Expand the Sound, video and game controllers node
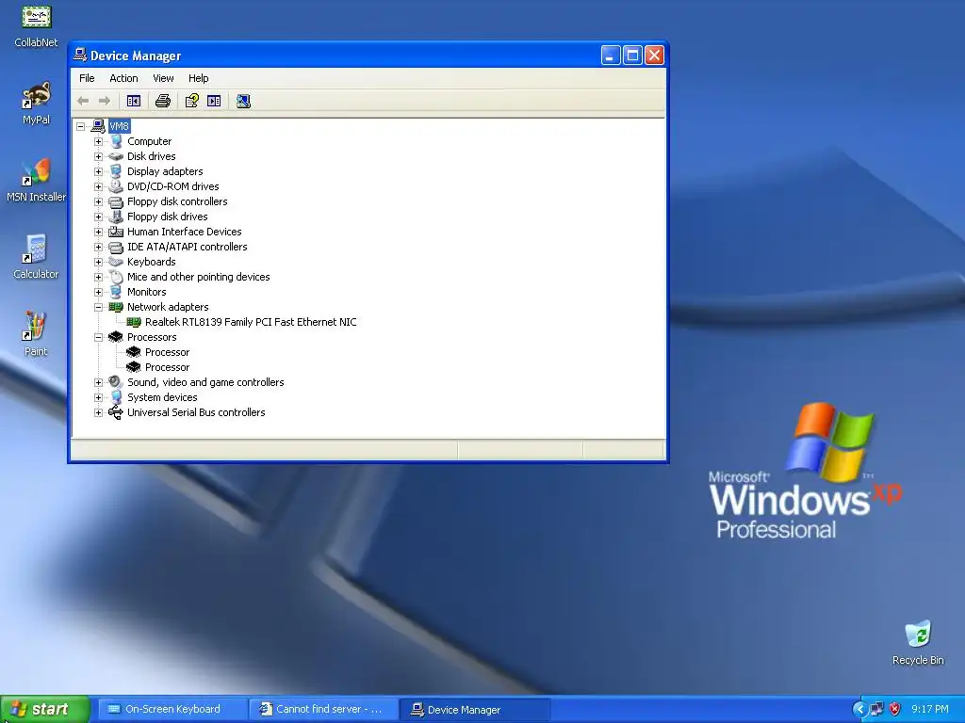This screenshot has width=965, height=723. tap(98, 382)
